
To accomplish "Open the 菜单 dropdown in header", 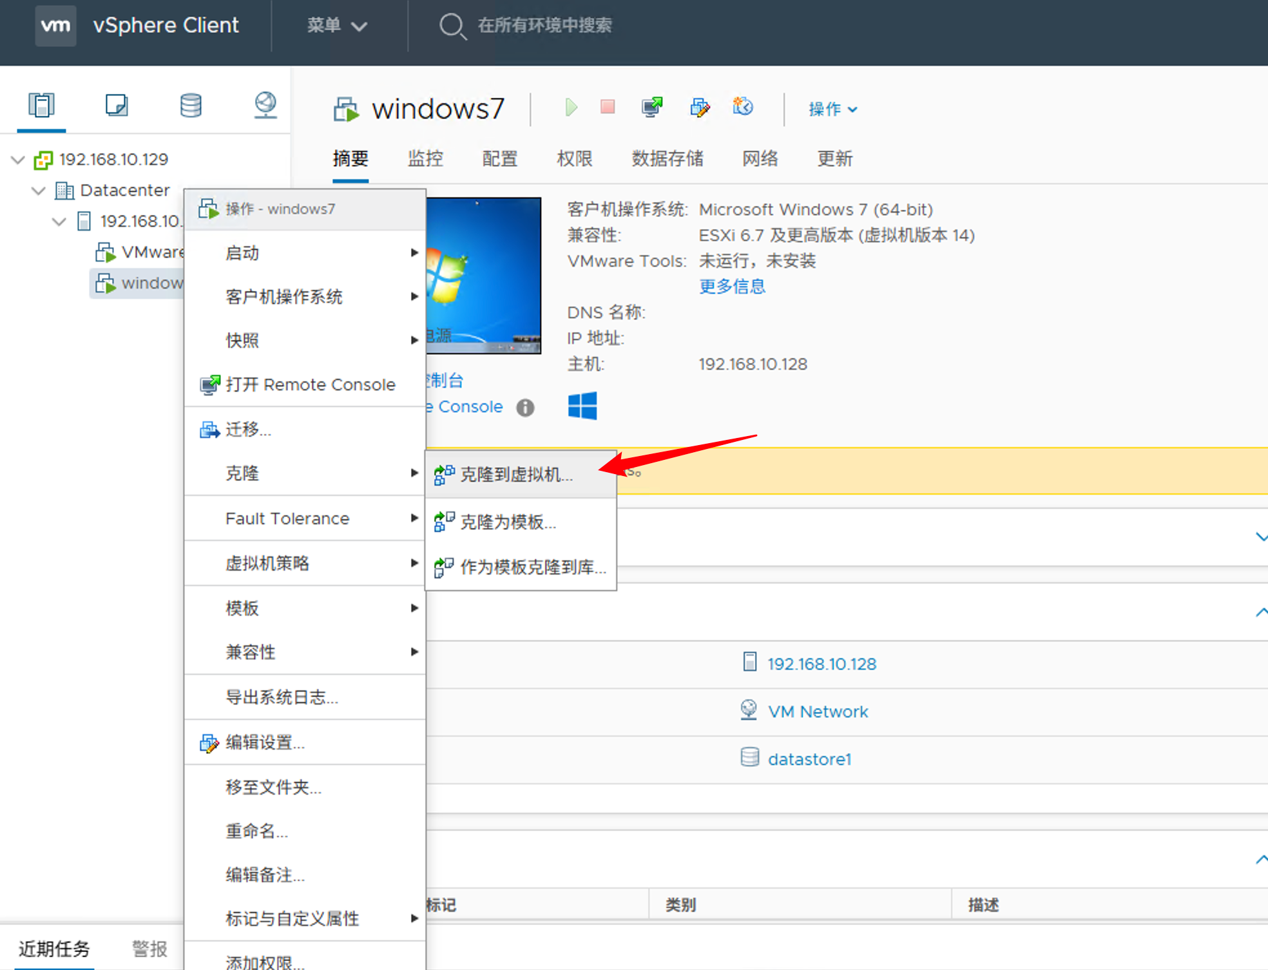I will (x=336, y=26).
